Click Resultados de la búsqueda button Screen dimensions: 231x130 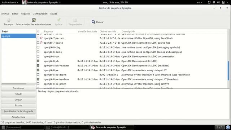tap(18, 111)
